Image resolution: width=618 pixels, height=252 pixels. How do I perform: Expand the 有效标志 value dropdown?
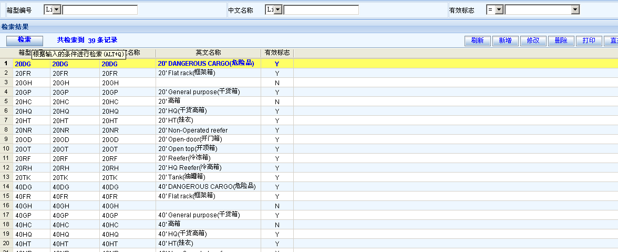575,10
